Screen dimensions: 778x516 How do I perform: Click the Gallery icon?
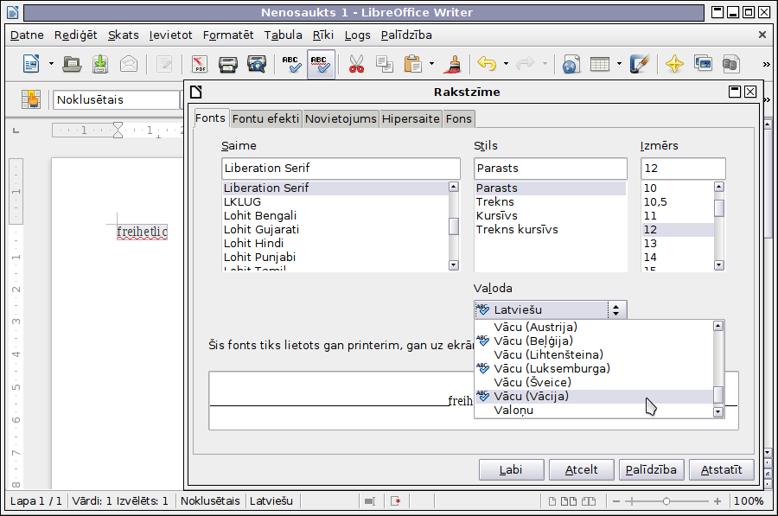point(703,64)
